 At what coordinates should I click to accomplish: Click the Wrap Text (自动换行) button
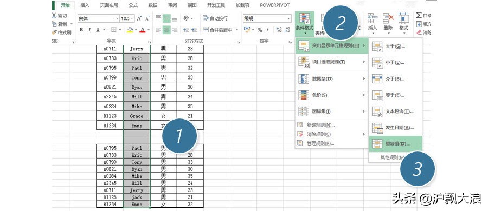pos(215,18)
